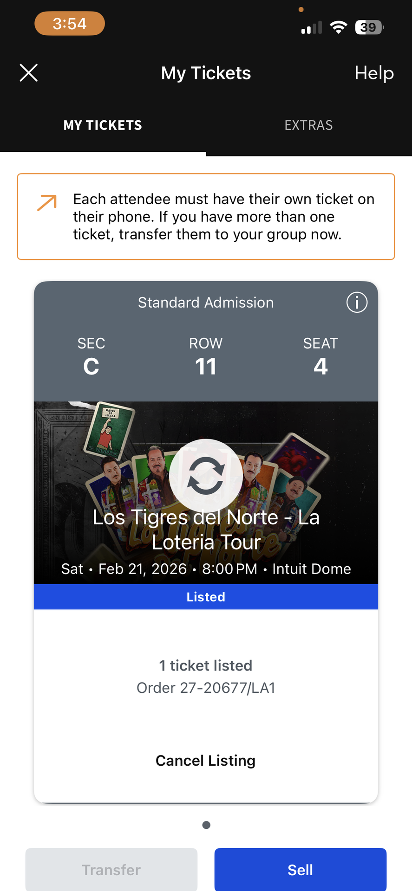This screenshot has width=412, height=891.
Task: Tap the order number 27-20677/LA1
Action: coord(206,688)
